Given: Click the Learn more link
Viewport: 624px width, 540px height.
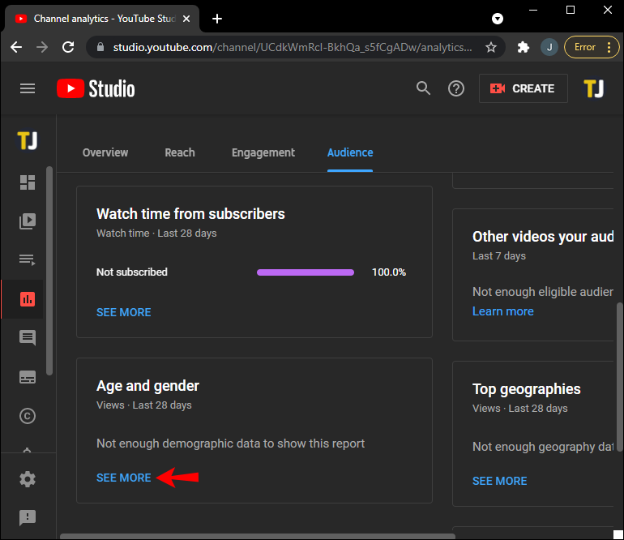Looking at the screenshot, I should (x=503, y=311).
